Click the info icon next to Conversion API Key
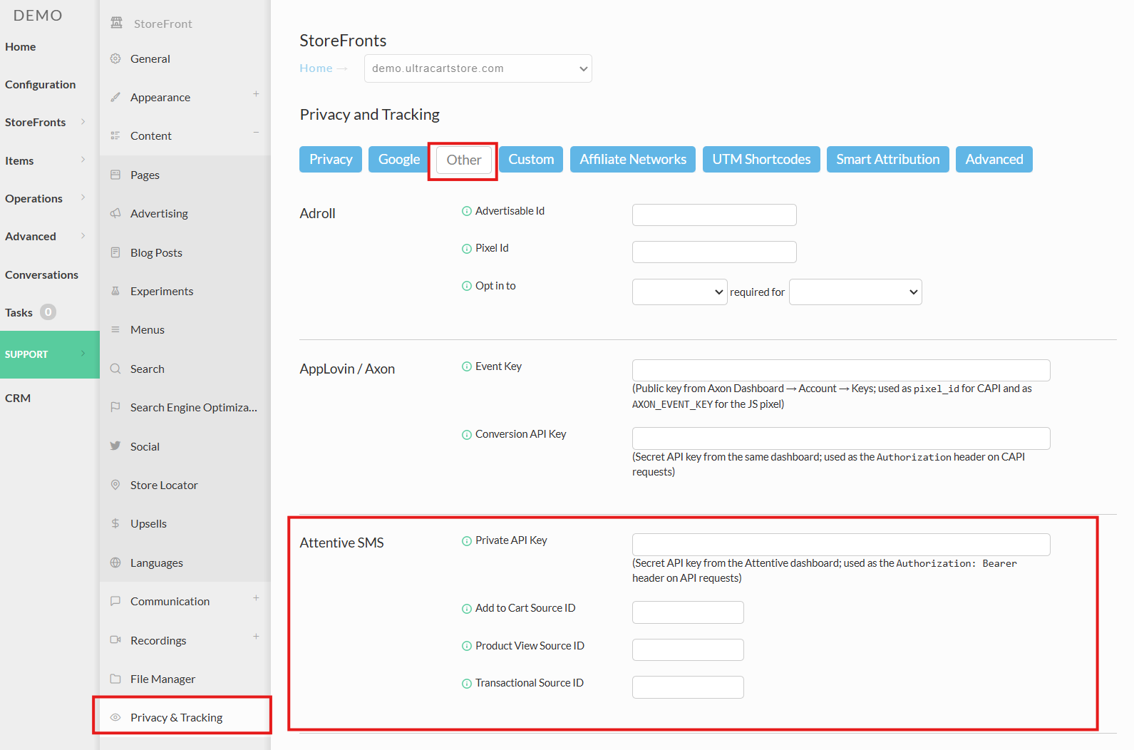 point(467,435)
